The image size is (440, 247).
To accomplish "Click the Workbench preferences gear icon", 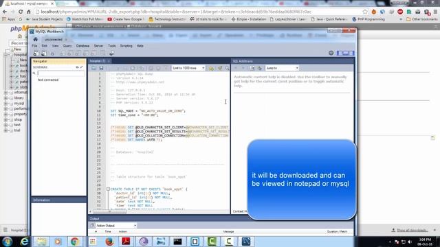I will click(331, 53).
